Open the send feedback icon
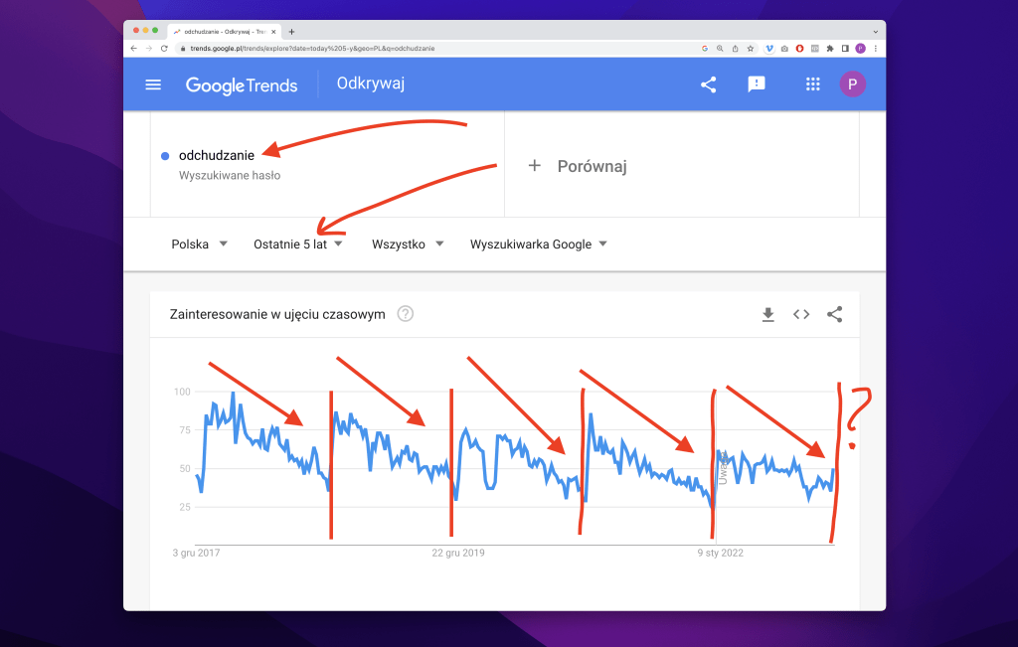 tap(757, 84)
